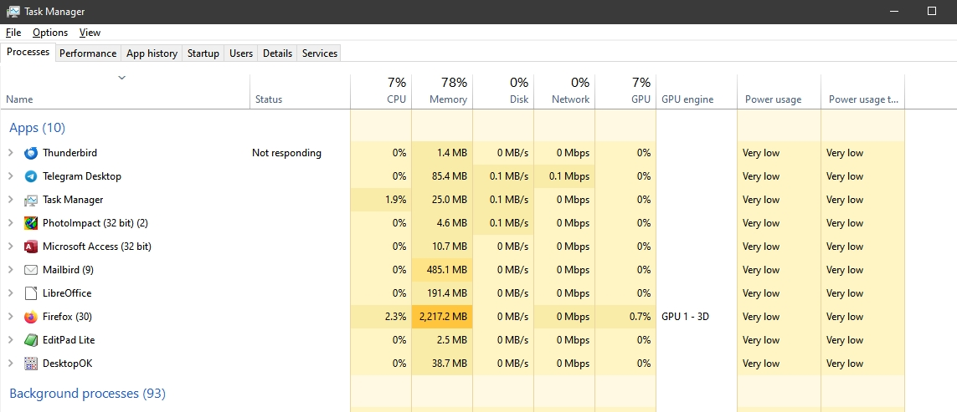The height and width of the screenshot is (412, 957).
Task: Sort by the Memory column header
Action: point(442,91)
